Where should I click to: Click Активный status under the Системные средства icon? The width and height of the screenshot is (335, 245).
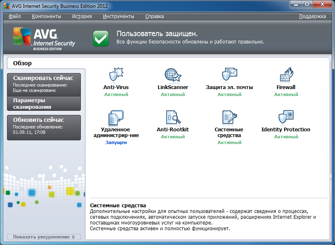(x=229, y=142)
